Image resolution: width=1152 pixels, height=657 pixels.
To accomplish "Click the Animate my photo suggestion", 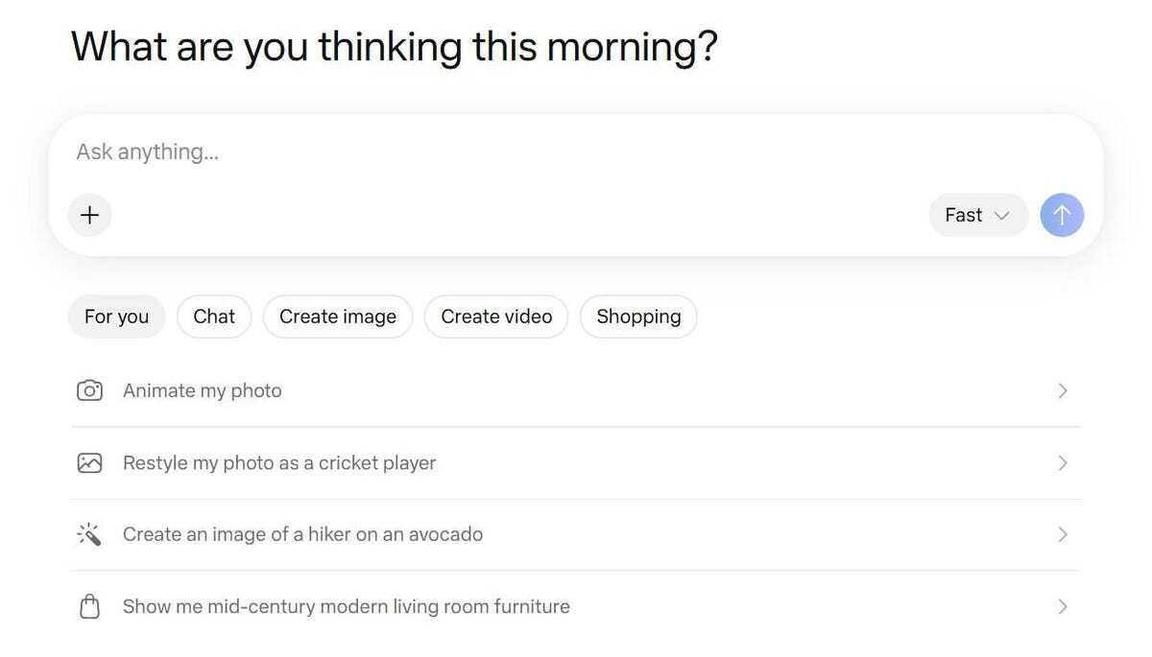I will point(202,389).
